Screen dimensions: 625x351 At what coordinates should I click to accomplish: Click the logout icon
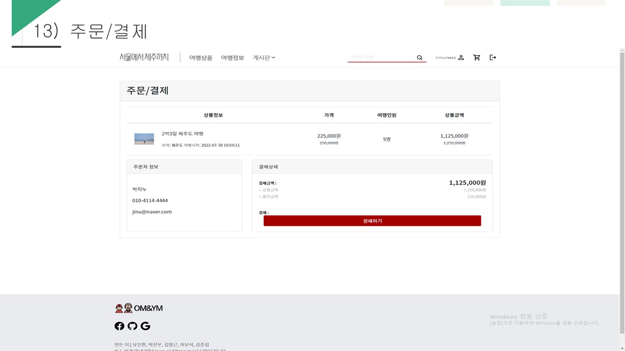point(493,58)
